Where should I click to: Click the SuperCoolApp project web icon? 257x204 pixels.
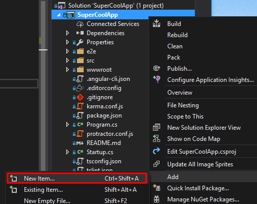coord(70,15)
